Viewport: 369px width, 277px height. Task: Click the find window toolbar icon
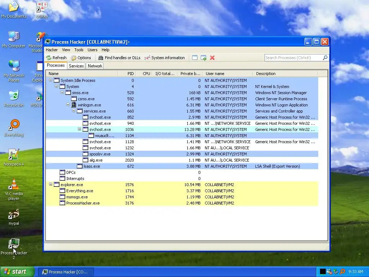pos(195,58)
